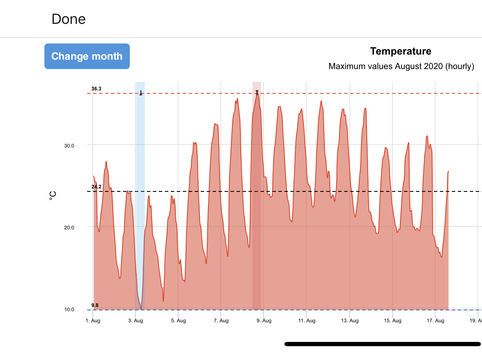This screenshot has height=353, width=482.
Task: Click the 17. Aug axis label
Action: pyautogui.click(x=435, y=321)
